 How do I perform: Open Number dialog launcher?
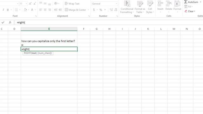[117, 16]
